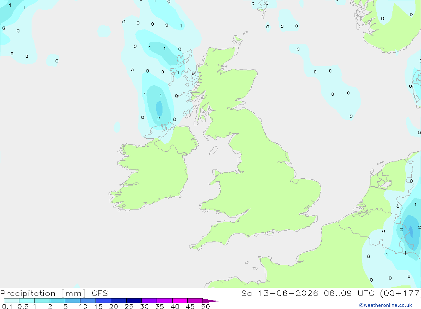The height and width of the screenshot is (309, 421).
Task: Pick the 1–2 mm legend color box
Action: coord(42,301)
